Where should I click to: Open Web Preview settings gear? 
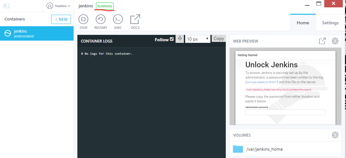pyautogui.click(x=335, y=41)
